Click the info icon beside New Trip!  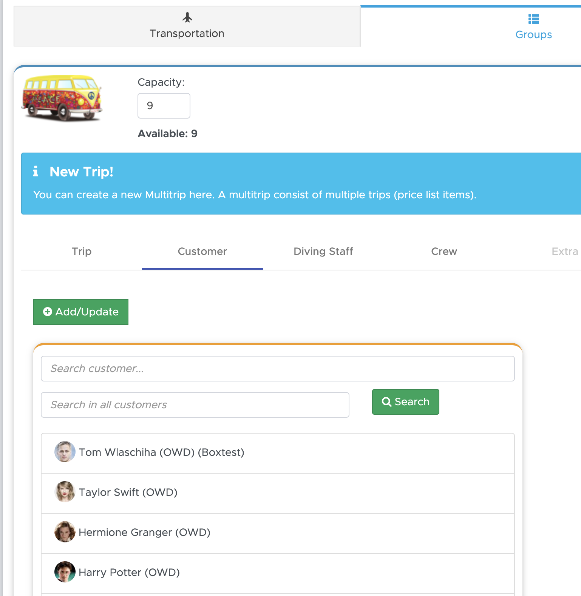tap(36, 171)
